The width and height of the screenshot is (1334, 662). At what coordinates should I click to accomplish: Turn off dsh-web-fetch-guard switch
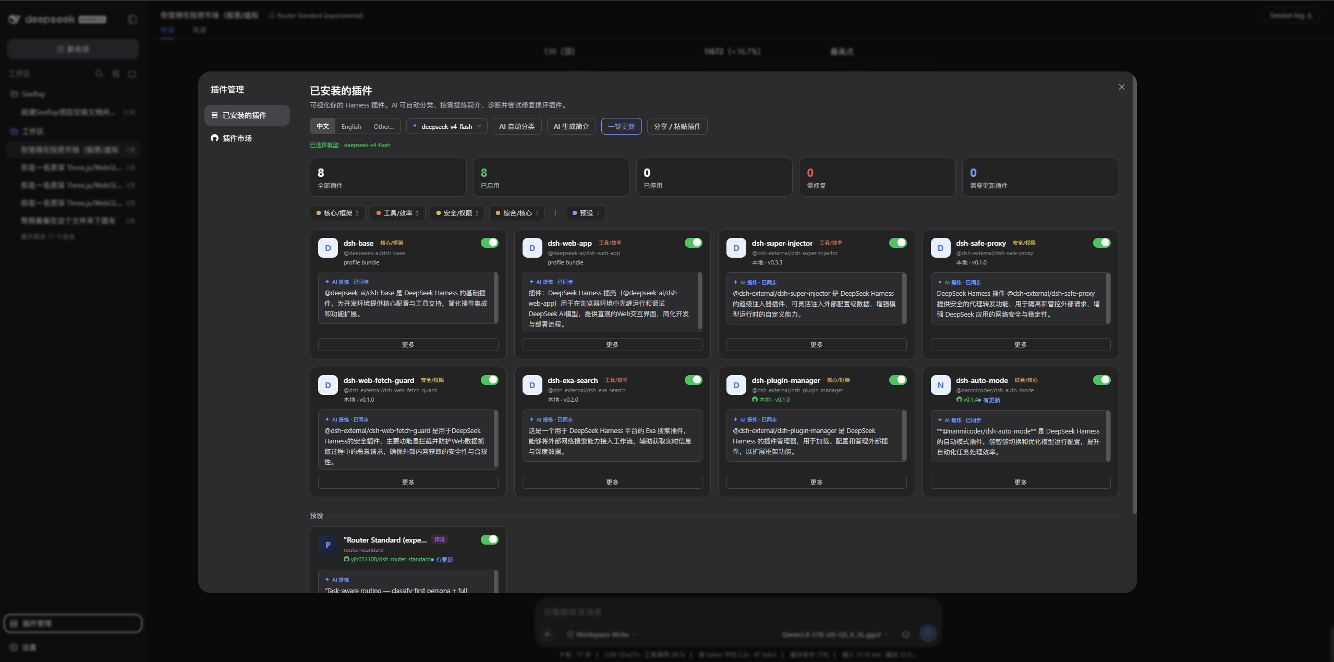point(489,380)
